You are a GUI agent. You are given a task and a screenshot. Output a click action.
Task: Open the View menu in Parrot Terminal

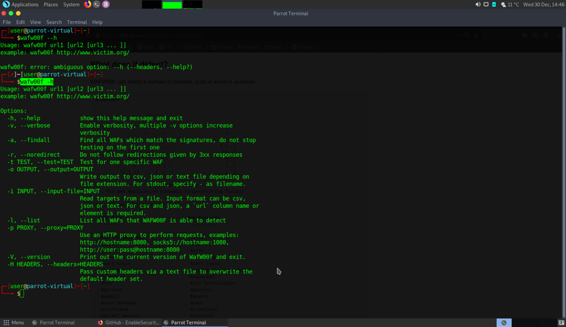coord(35,22)
